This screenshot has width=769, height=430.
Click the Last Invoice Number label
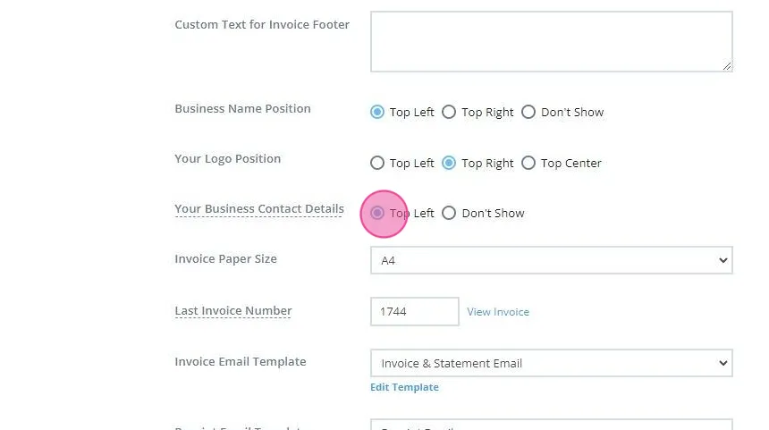(233, 311)
